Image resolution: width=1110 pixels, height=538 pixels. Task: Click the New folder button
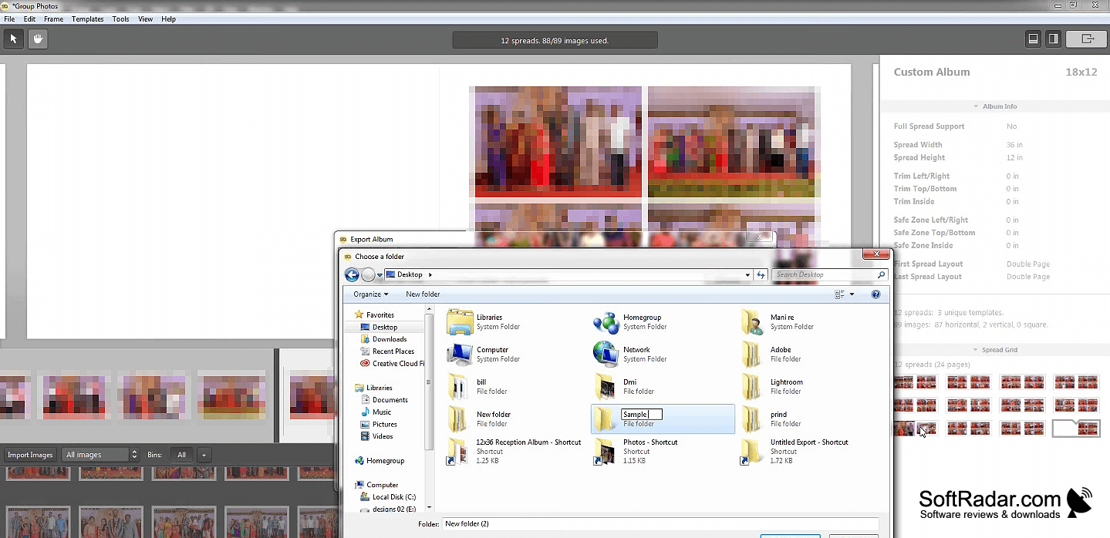[x=423, y=294]
